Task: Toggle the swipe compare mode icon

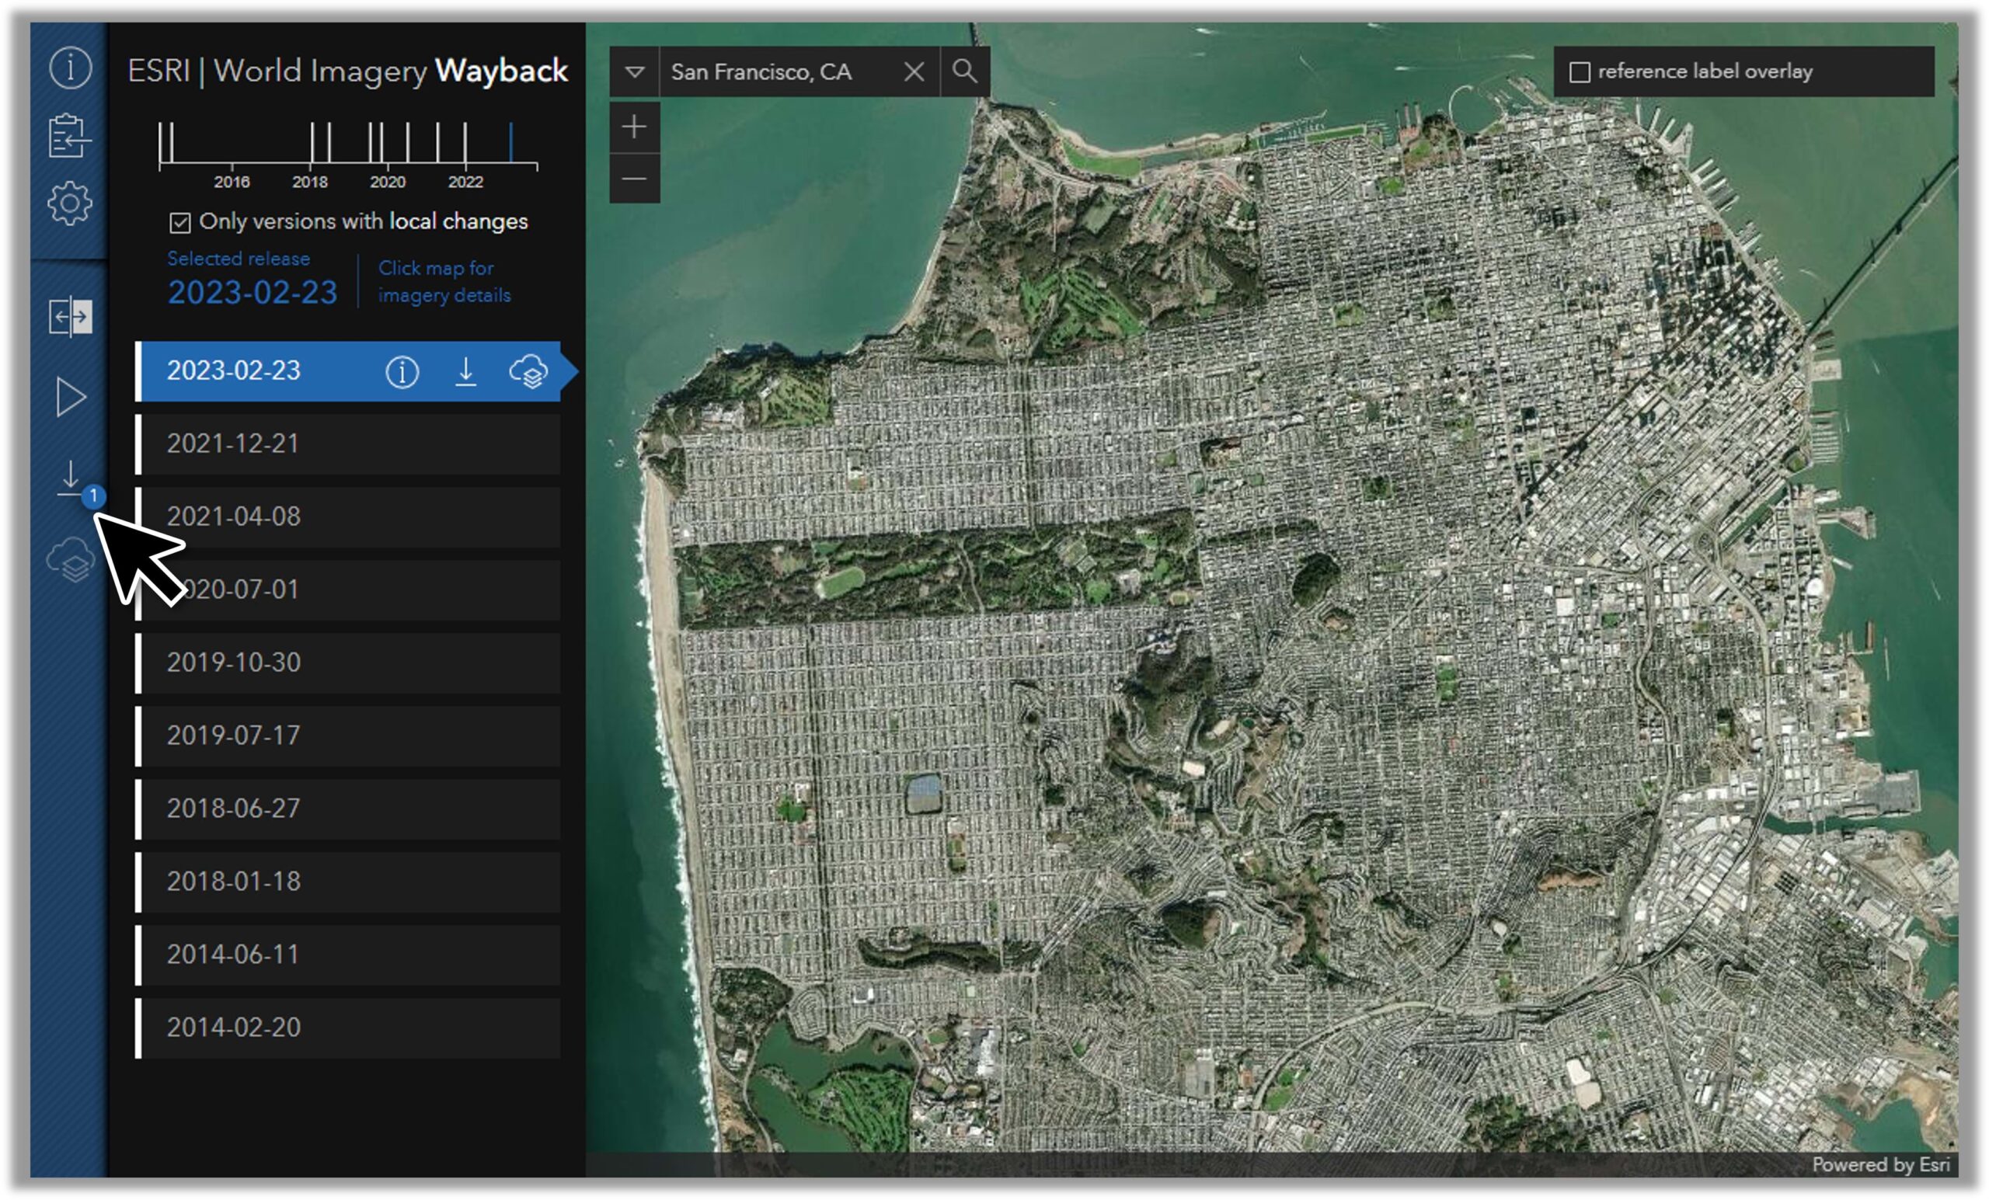Action: [x=70, y=315]
